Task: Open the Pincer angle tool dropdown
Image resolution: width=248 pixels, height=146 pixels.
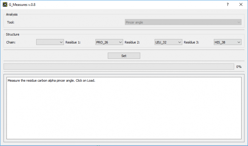Action: [x=183, y=22]
